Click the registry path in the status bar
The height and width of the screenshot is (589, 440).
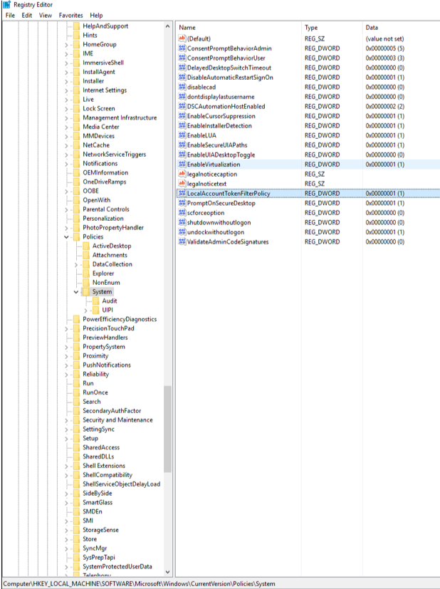coord(140,584)
